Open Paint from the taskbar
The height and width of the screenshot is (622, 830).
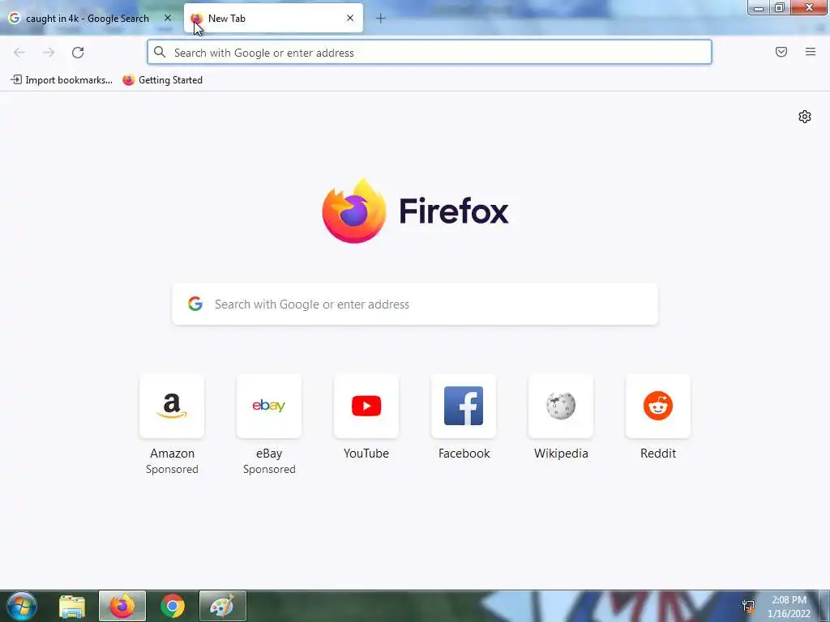(223, 606)
